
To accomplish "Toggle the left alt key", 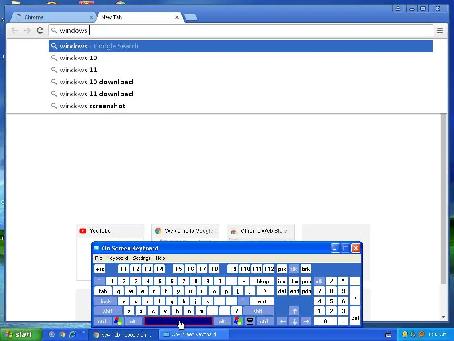I will [133, 321].
